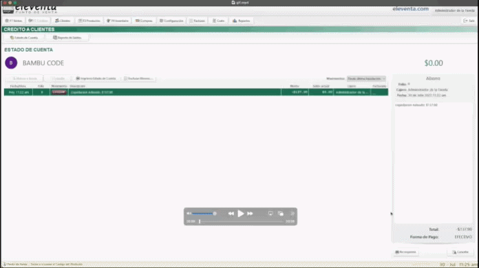Open the F2 Créditos module
Image resolution: width=479 pixels, height=268 pixels.
pyautogui.click(x=38, y=21)
